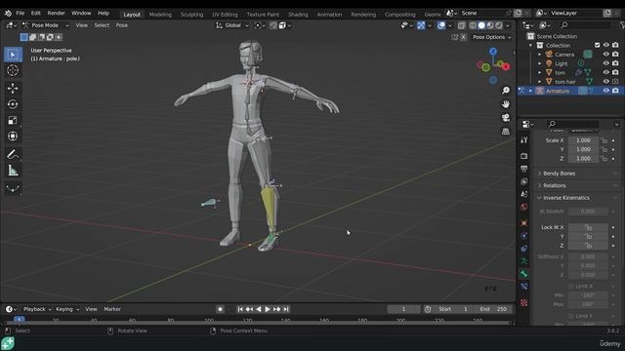Open the Output properties tab

point(524,169)
